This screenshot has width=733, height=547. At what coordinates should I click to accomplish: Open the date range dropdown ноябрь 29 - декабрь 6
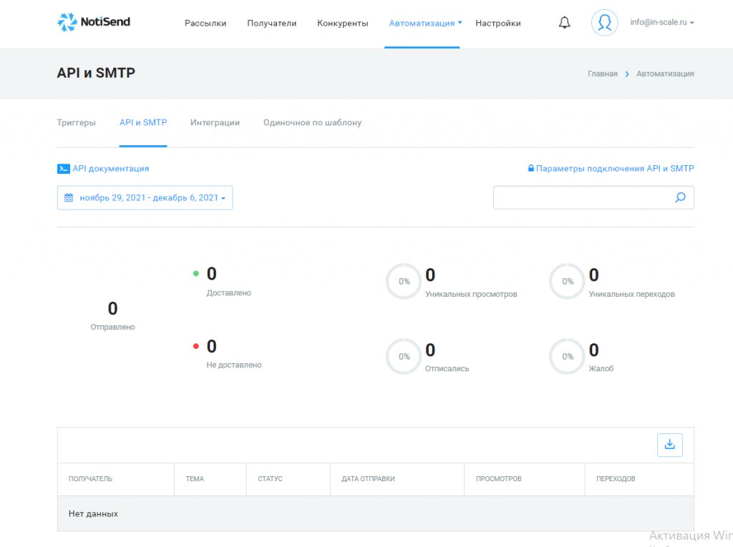[x=145, y=197]
